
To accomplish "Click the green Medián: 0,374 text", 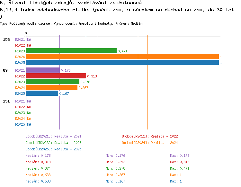I will [x=38, y=168].
